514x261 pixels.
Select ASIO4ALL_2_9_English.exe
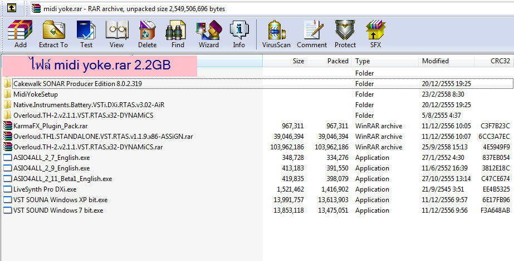click(257, 168)
